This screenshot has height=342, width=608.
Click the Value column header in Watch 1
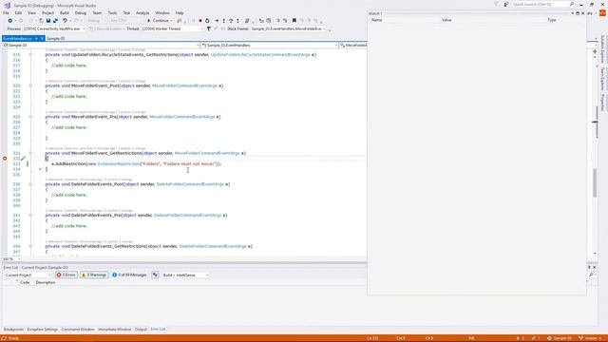(446, 20)
